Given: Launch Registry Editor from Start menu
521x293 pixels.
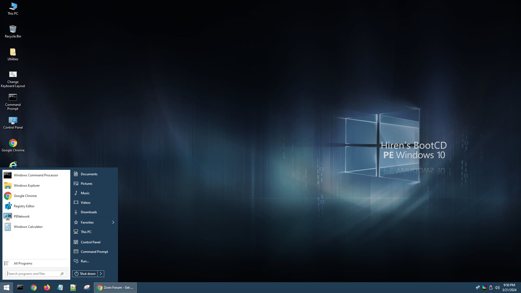Looking at the screenshot, I should (x=36, y=206).
